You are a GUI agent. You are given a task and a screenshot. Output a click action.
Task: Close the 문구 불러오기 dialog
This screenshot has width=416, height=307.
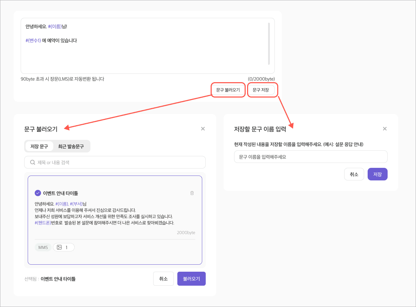(203, 129)
